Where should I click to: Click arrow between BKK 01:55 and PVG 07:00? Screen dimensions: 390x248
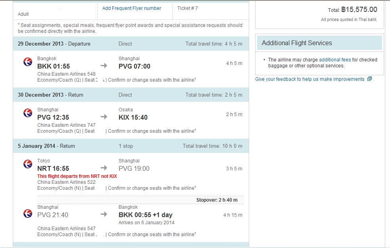click(x=104, y=66)
